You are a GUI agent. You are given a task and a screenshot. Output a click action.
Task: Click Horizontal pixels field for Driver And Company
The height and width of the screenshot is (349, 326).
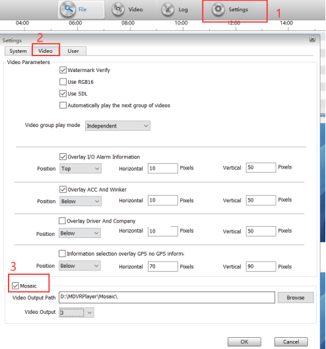pos(163,231)
